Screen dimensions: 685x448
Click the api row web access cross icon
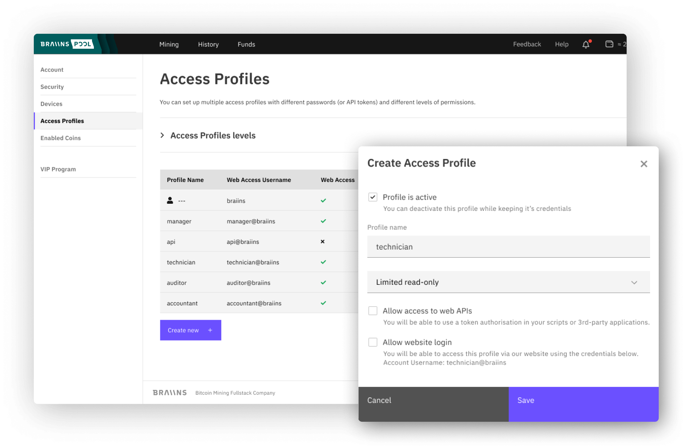click(323, 242)
